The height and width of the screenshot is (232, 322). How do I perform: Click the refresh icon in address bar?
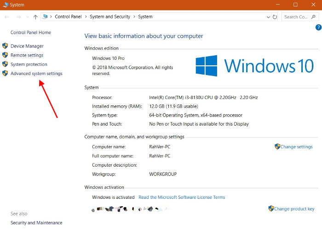pos(275,17)
